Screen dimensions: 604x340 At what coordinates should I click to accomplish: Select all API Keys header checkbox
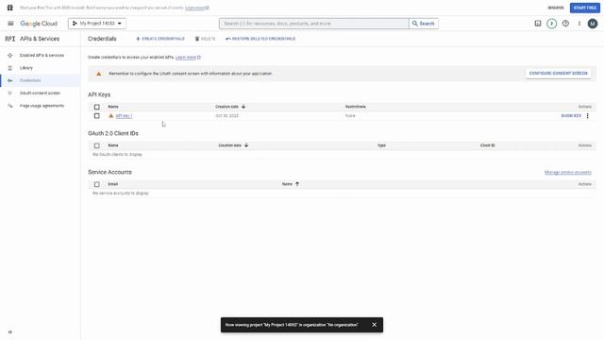pyautogui.click(x=96, y=107)
